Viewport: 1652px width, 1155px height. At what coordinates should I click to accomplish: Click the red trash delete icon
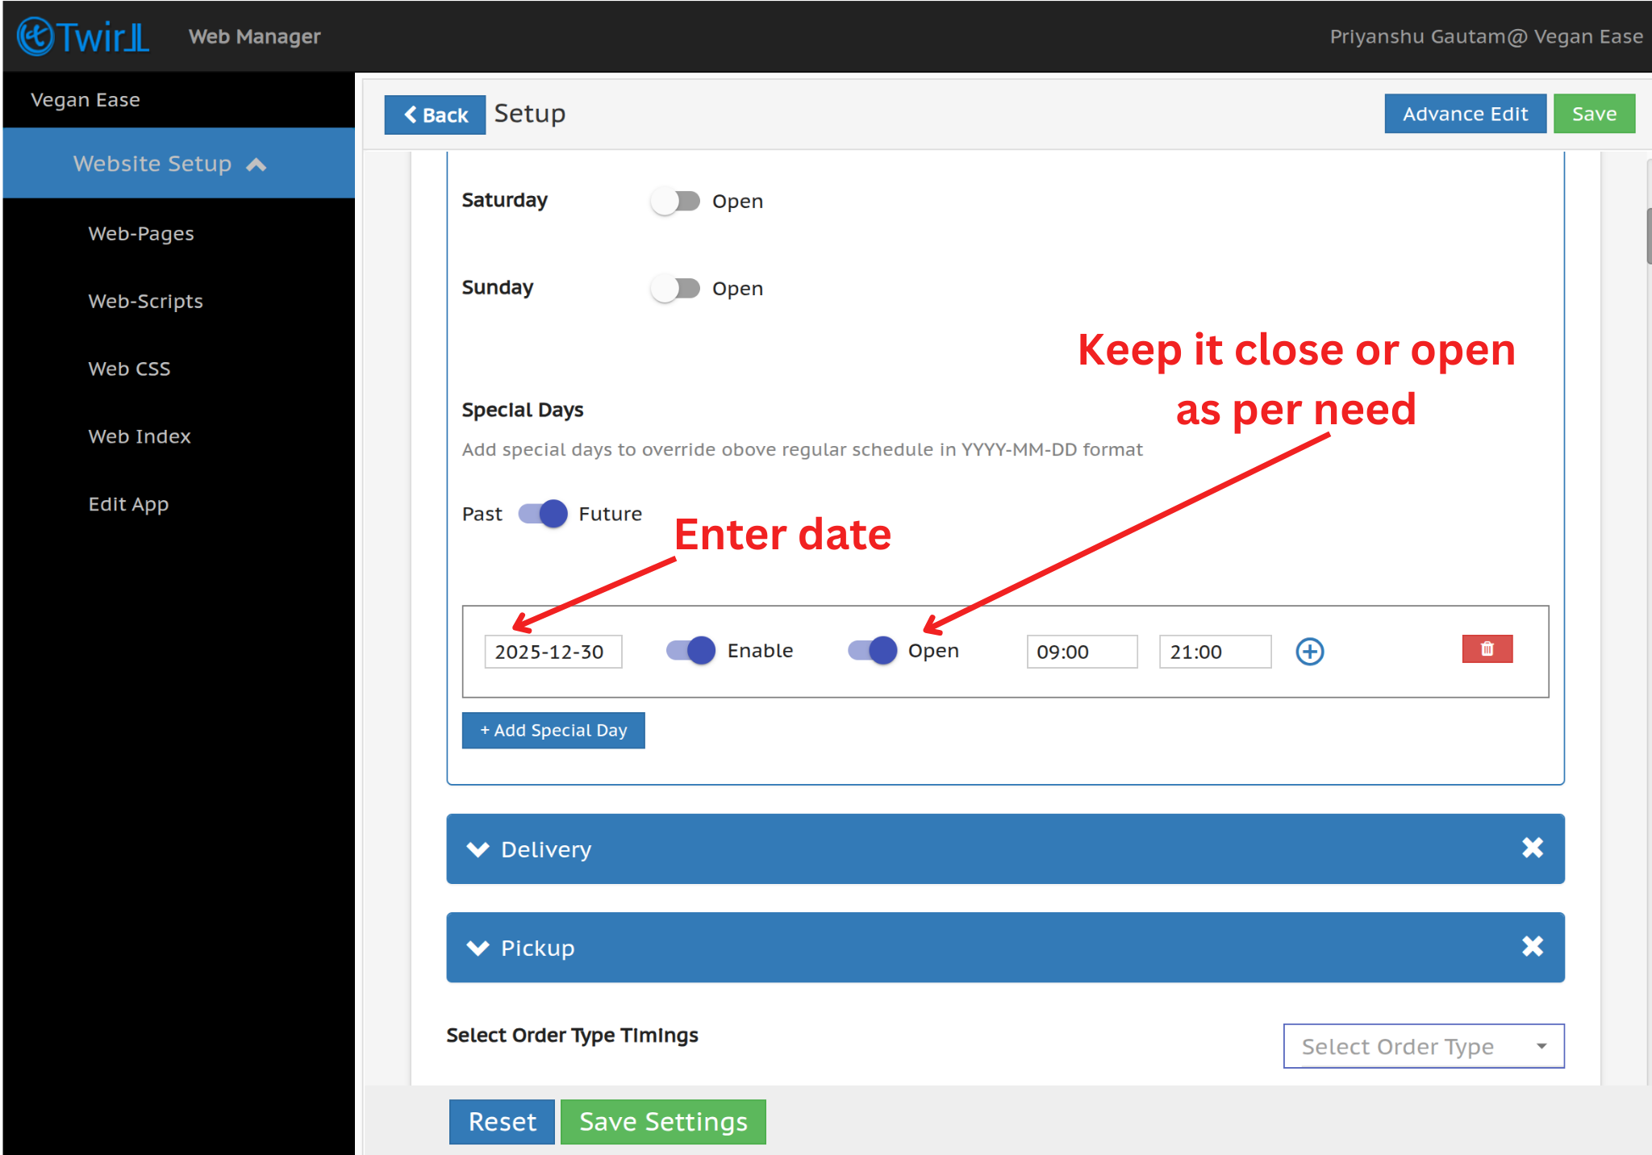point(1487,649)
